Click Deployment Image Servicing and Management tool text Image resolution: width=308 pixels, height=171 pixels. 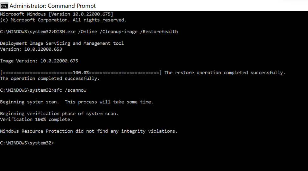pyautogui.click(x=62, y=43)
